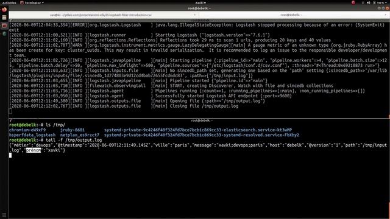This screenshot has height=219, width=390.
Task: Click the 'Pipelines running' log line
Action: point(187,91)
